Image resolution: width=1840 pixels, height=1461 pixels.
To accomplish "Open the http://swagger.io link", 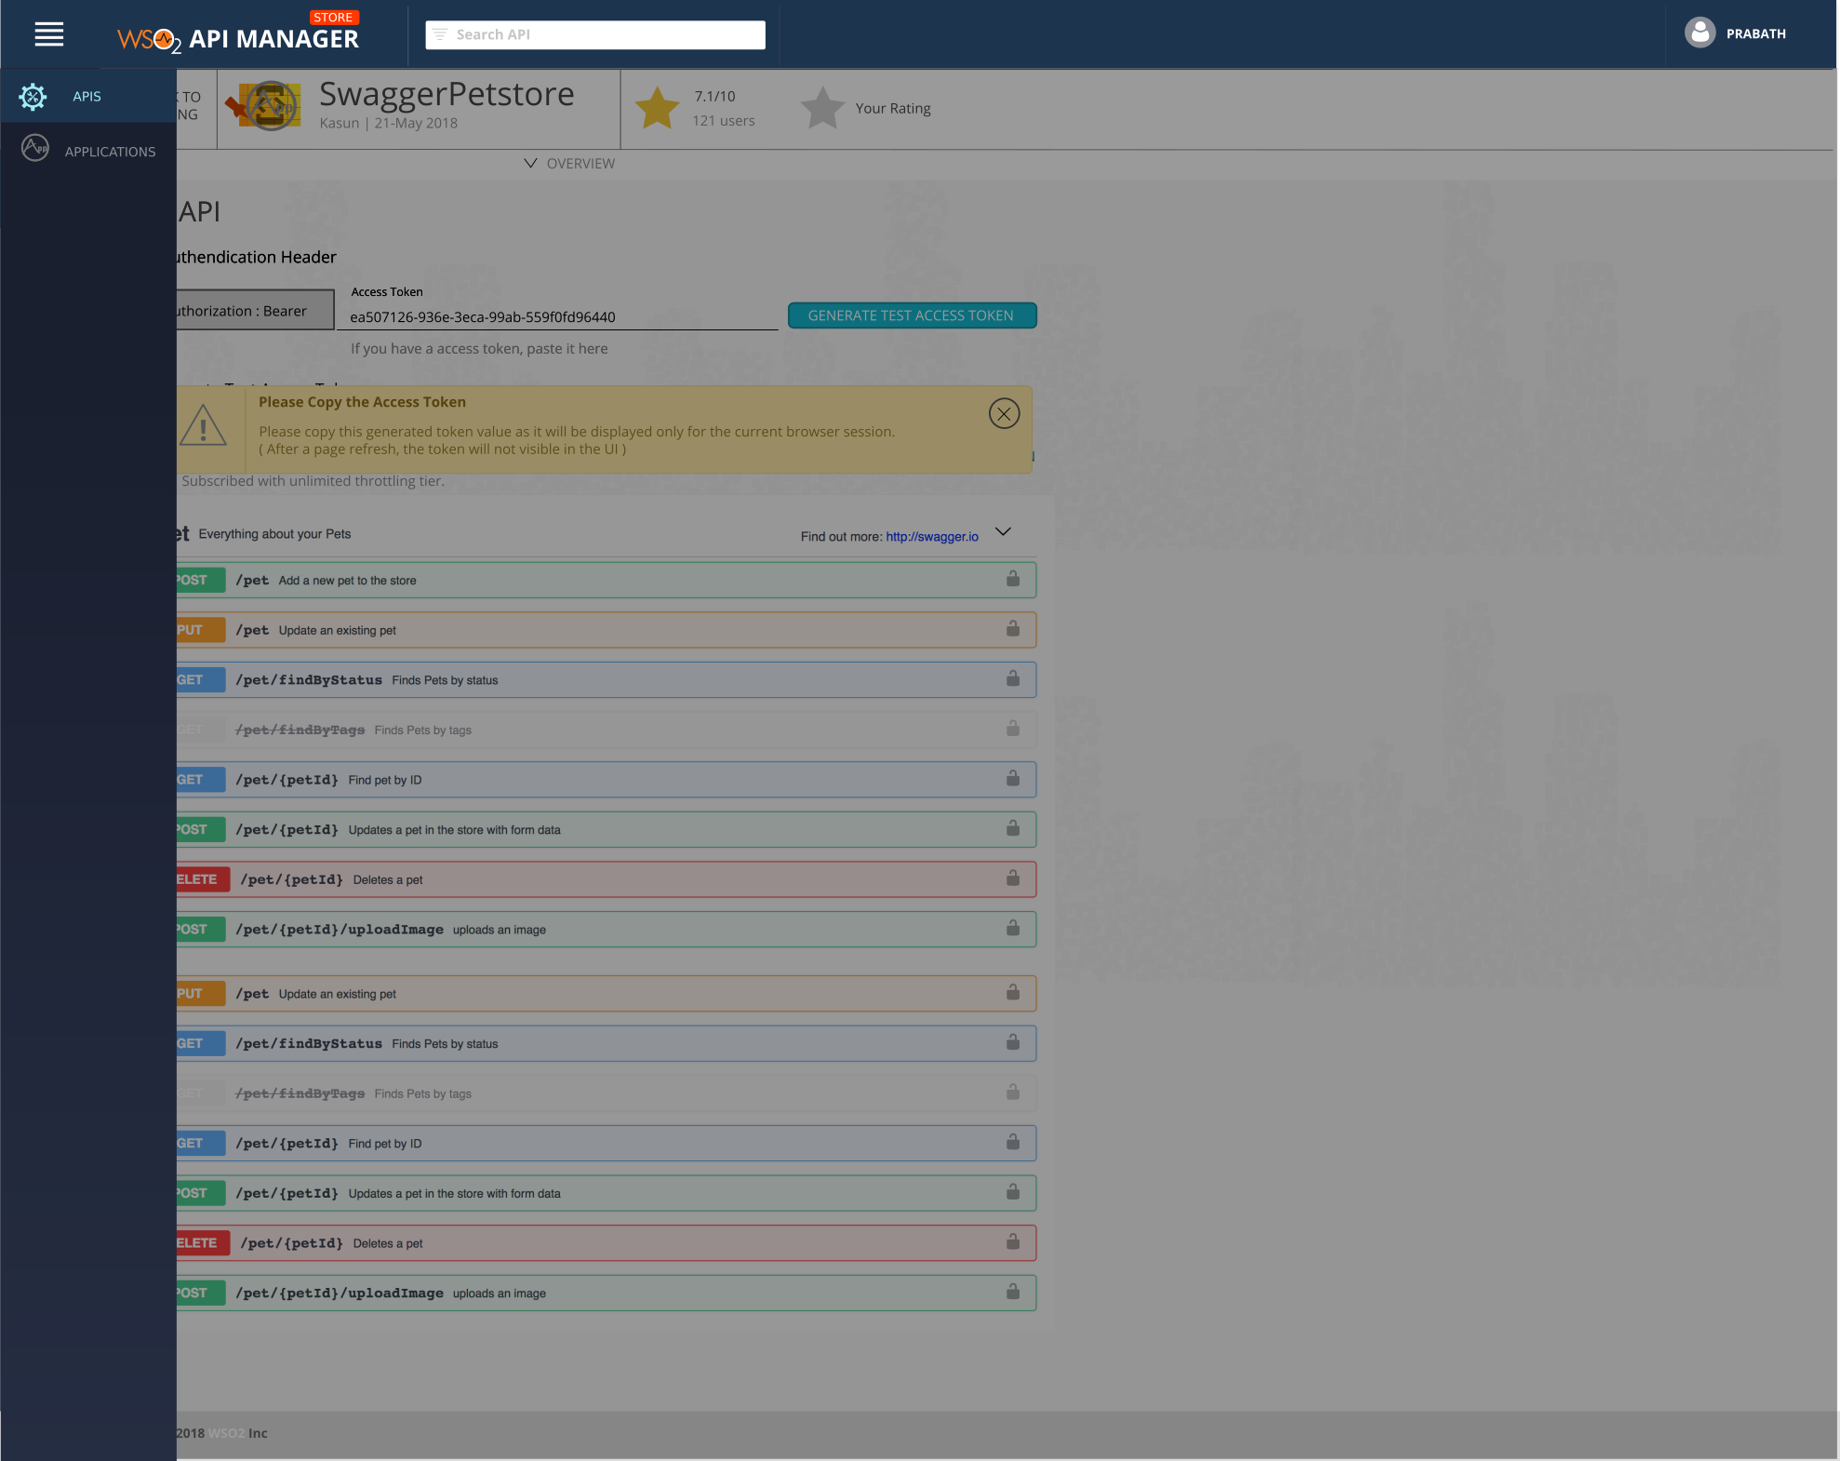I will click(x=931, y=537).
